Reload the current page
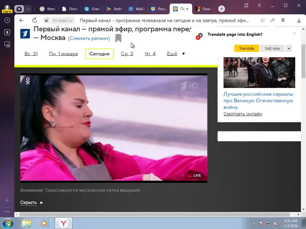The height and width of the screenshot is (229, 306). [35, 20]
